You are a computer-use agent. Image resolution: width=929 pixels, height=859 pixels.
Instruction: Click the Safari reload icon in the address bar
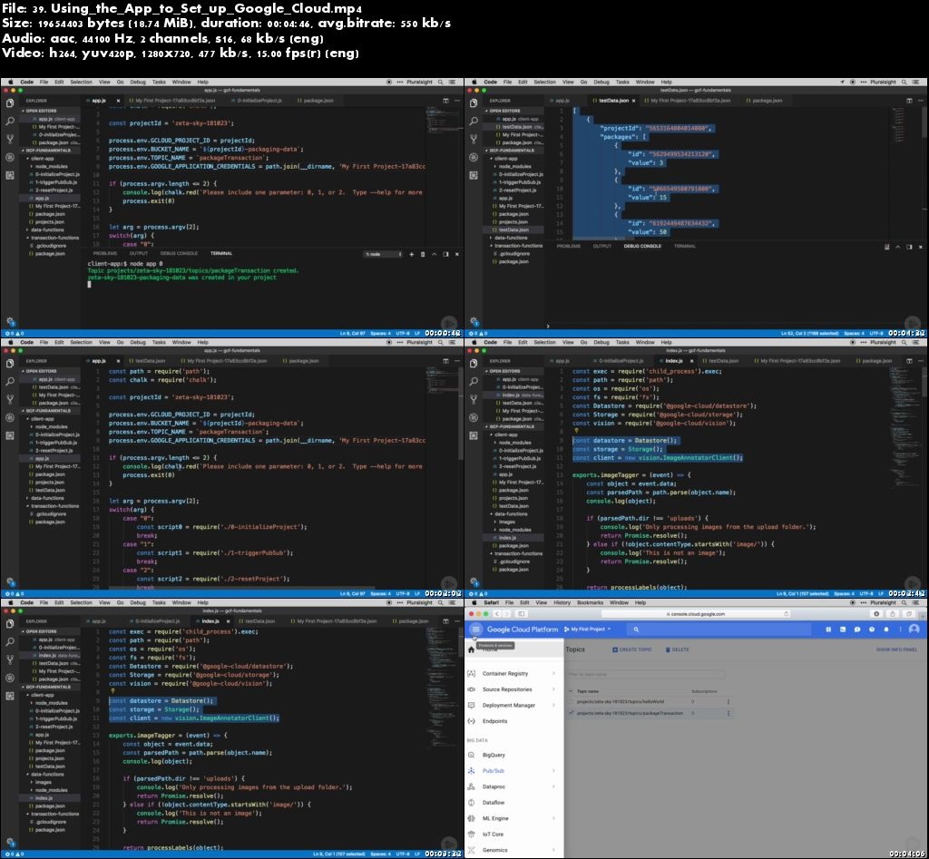pos(787,614)
